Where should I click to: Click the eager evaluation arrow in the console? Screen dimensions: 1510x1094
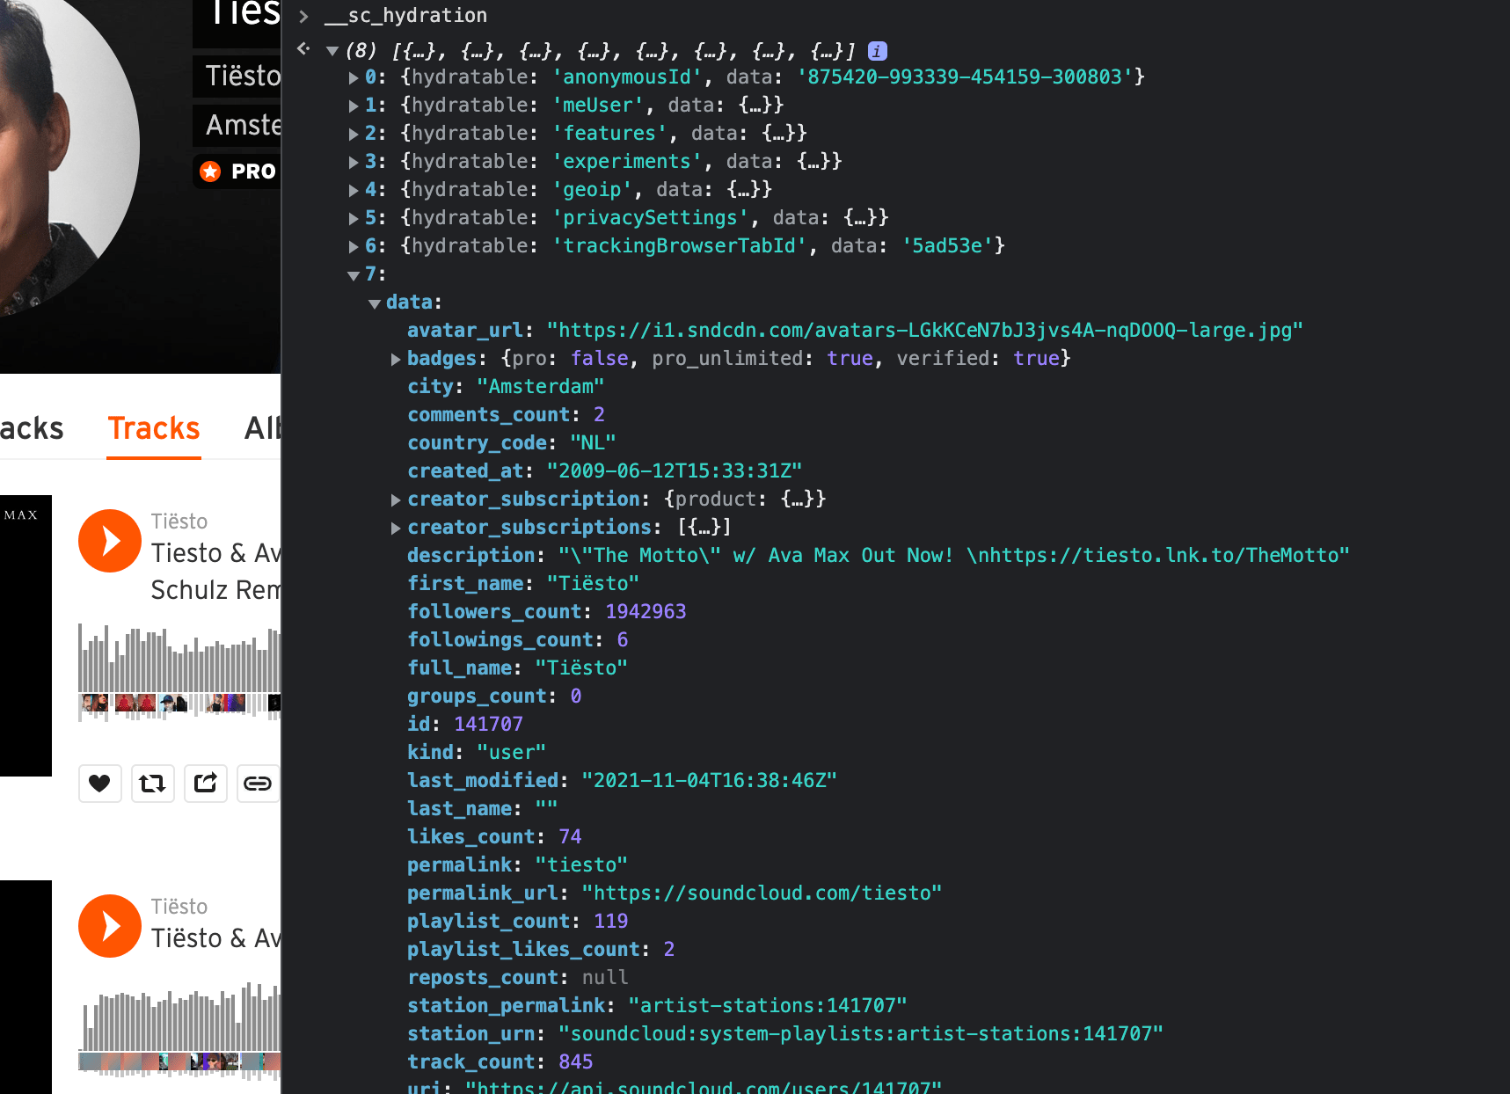[303, 48]
